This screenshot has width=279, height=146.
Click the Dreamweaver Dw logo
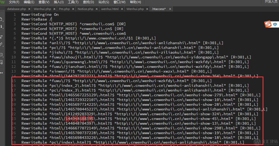tap(2, 2)
